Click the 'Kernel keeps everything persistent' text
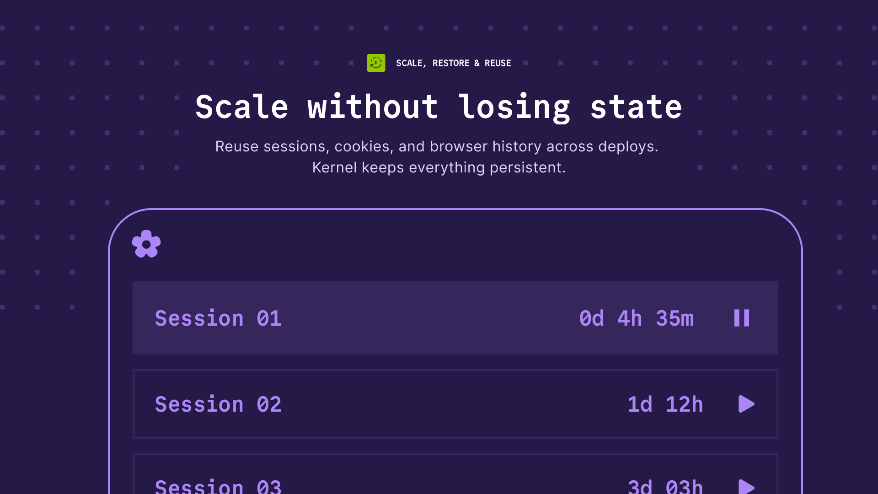The image size is (878, 494). click(439, 167)
